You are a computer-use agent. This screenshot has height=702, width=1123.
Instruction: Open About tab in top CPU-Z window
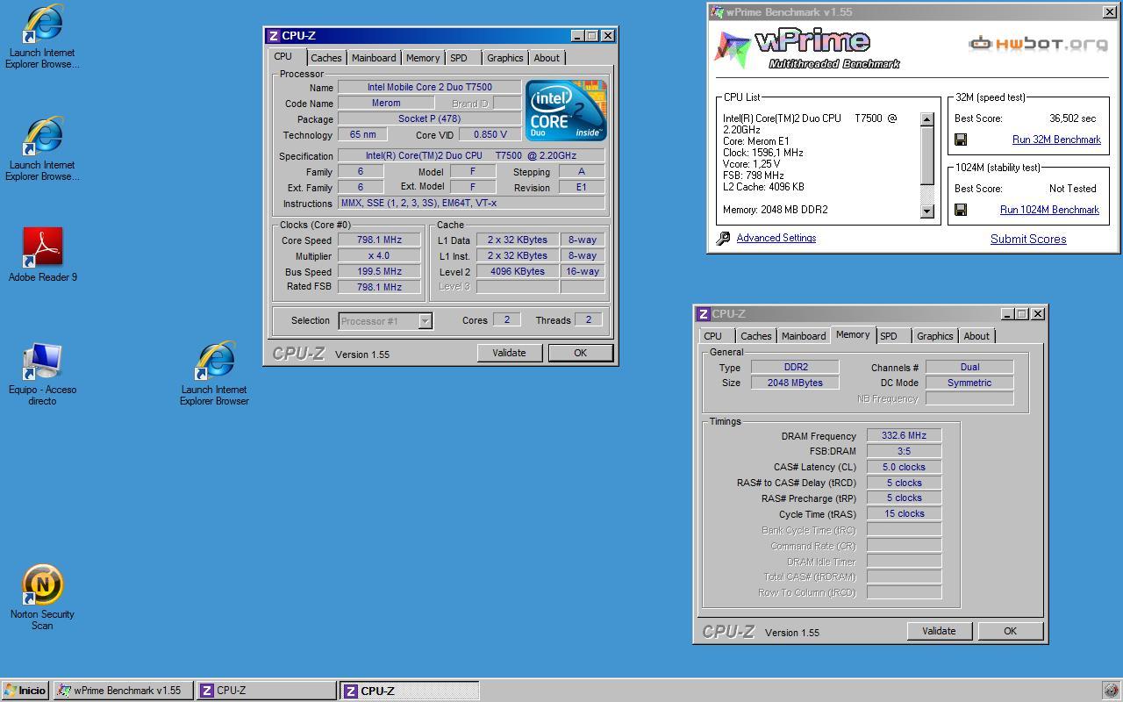[x=547, y=58]
